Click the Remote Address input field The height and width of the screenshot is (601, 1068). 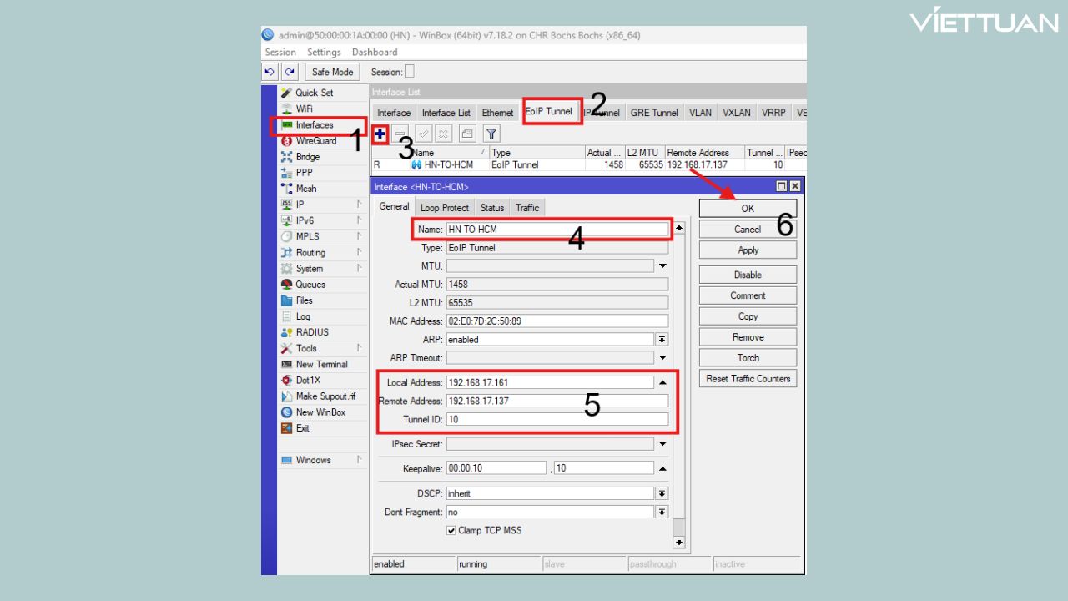[557, 401]
